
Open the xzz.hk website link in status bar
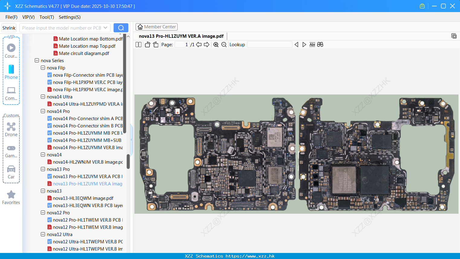pos(250,256)
